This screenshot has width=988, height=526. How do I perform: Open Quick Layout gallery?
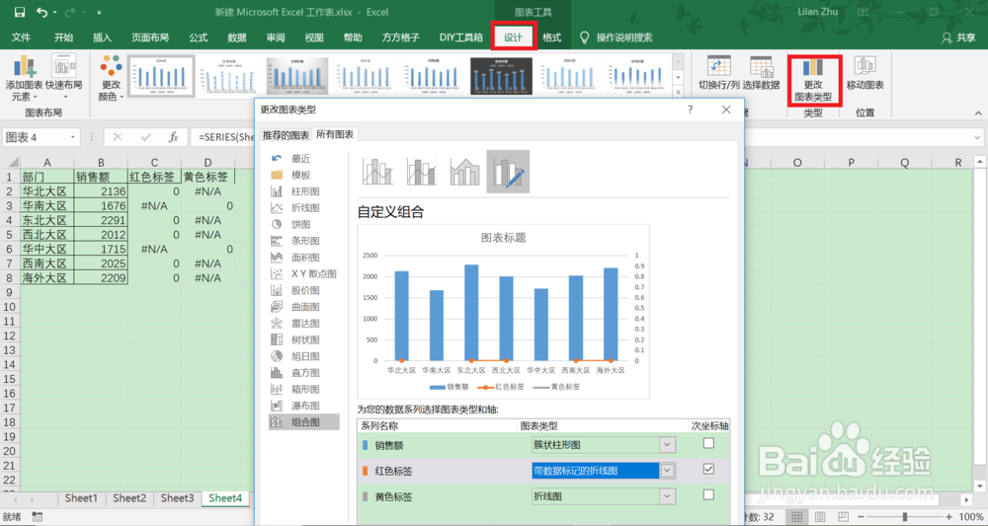[x=63, y=78]
